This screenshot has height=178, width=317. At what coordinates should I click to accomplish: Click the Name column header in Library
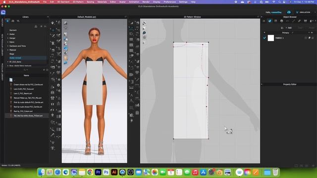26,76
